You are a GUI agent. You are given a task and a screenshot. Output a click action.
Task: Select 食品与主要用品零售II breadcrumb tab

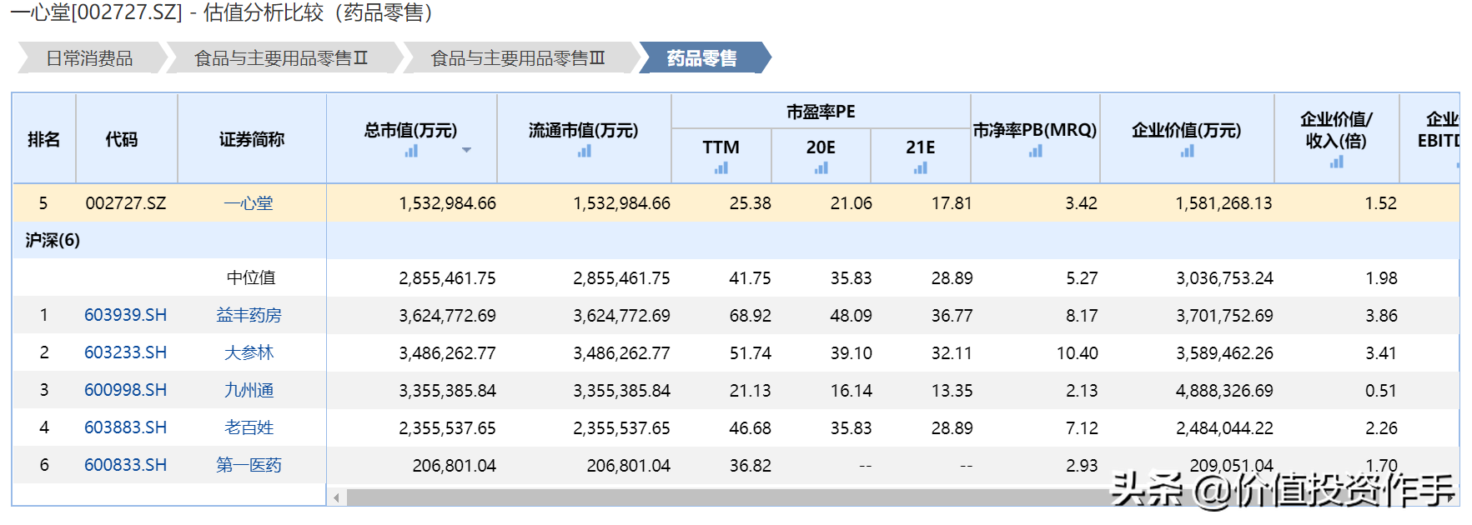(281, 58)
